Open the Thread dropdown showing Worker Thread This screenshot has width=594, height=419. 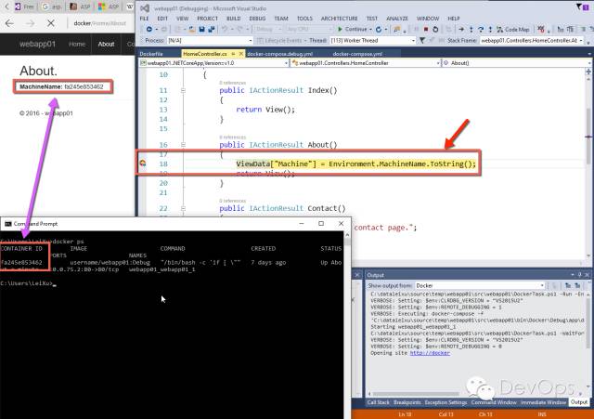coord(373,40)
